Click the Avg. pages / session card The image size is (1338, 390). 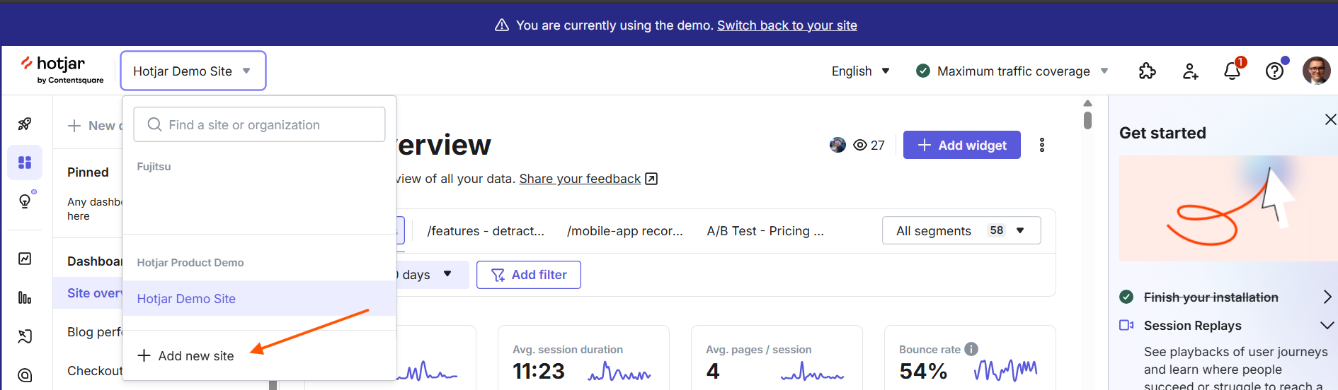(777, 357)
